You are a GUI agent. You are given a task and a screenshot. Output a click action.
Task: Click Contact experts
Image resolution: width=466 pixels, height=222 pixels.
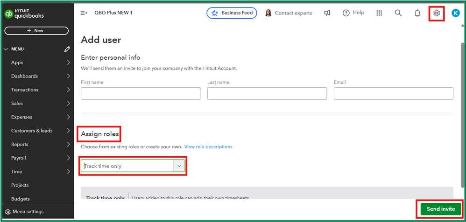coord(293,13)
